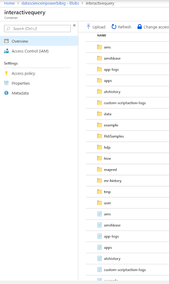Click the amshbase blob file icon

100,225
